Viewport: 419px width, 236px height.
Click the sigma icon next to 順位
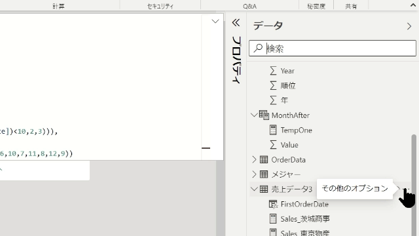point(273,86)
